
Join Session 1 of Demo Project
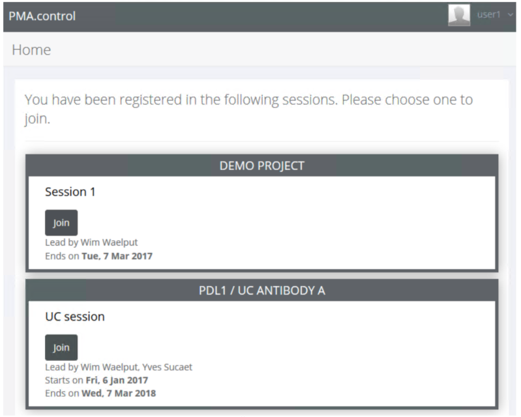[x=61, y=223]
